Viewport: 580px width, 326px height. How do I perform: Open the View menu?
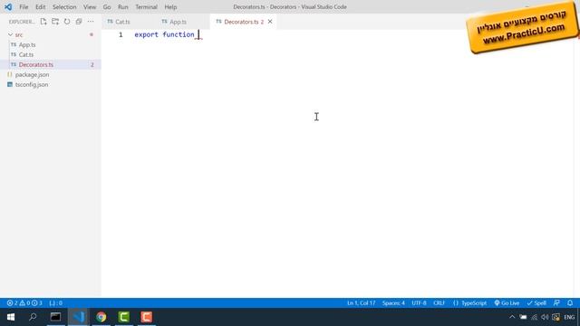coord(90,7)
